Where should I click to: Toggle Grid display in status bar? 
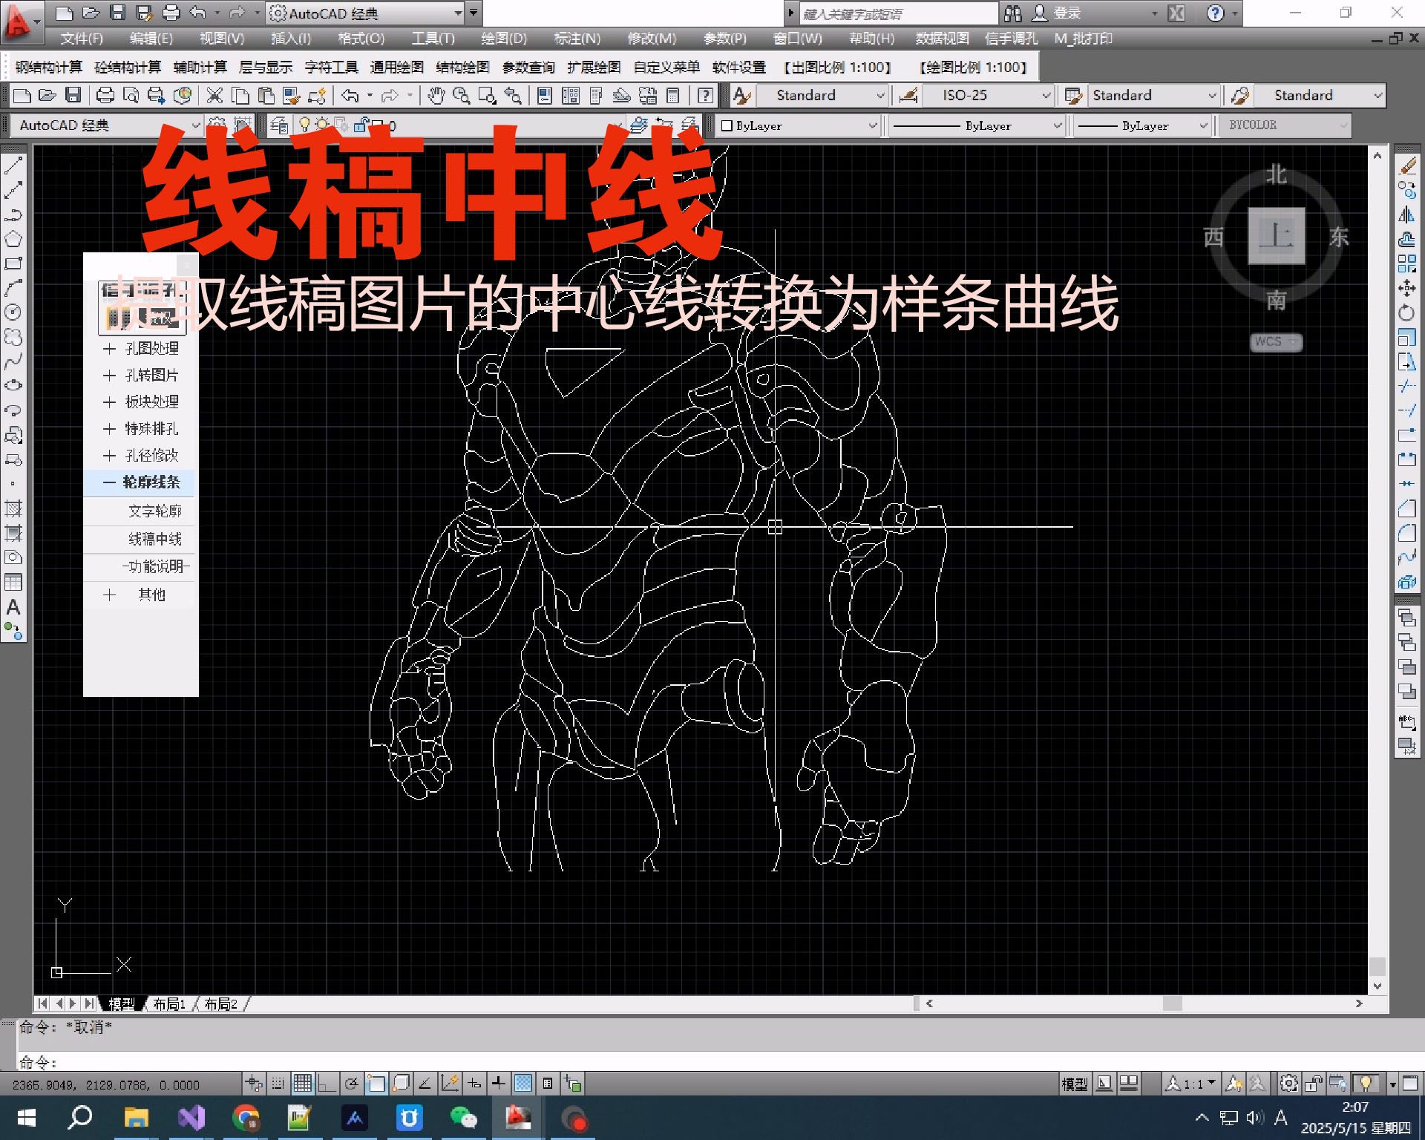tap(302, 1084)
